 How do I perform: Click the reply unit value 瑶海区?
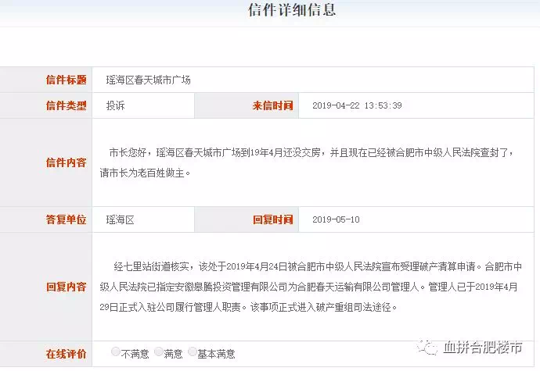click(x=121, y=219)
